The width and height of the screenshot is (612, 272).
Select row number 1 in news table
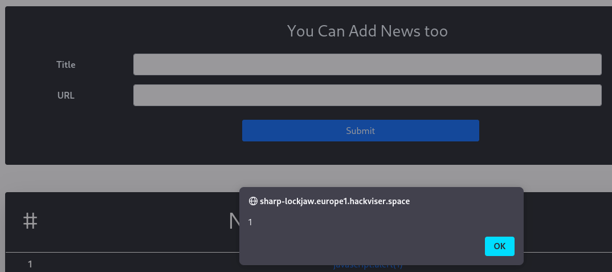click(30, 264)
